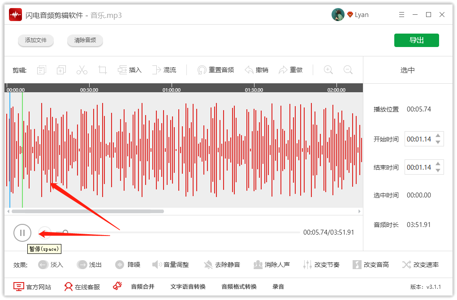The height and width of the screenshot is (300, 457).
Task: Click the waveform horizontal scrollbar thumb
Action: (x=88, y=211)
